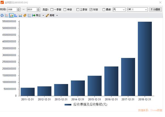Click the orange tag label icon

coord(25,15)
